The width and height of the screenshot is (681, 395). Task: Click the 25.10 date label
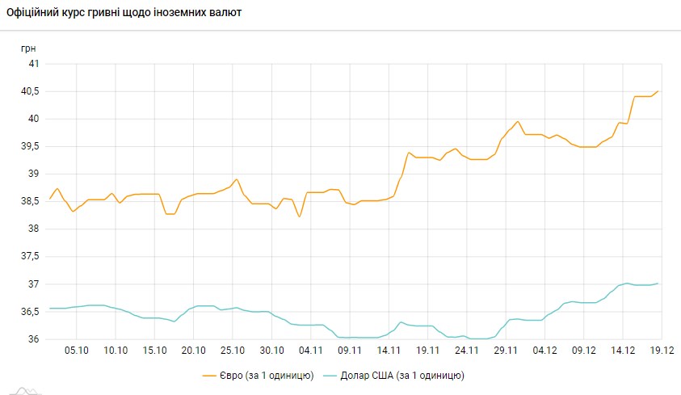pos(232,351)
